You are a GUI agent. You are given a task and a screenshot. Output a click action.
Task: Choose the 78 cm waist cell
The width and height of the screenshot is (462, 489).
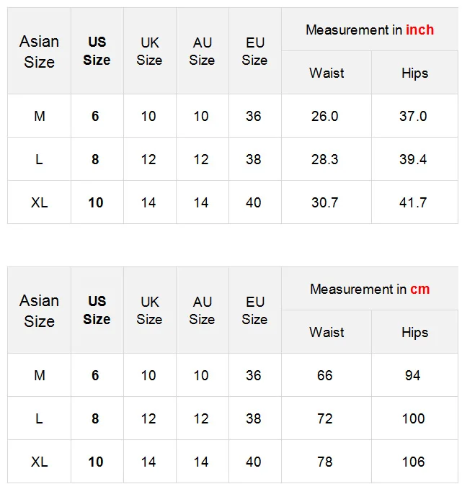325,462
